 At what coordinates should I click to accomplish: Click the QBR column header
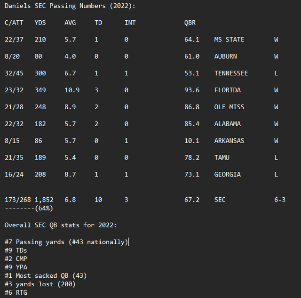pos(190,23)
